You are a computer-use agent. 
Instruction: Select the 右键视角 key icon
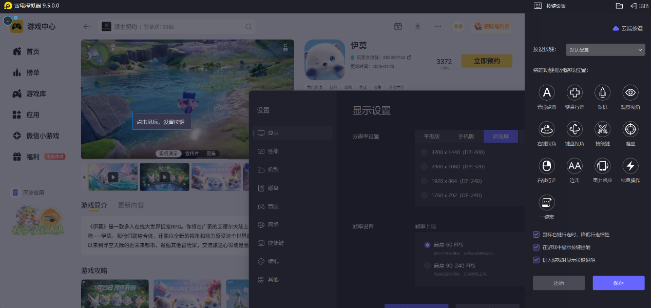point(547,129)
